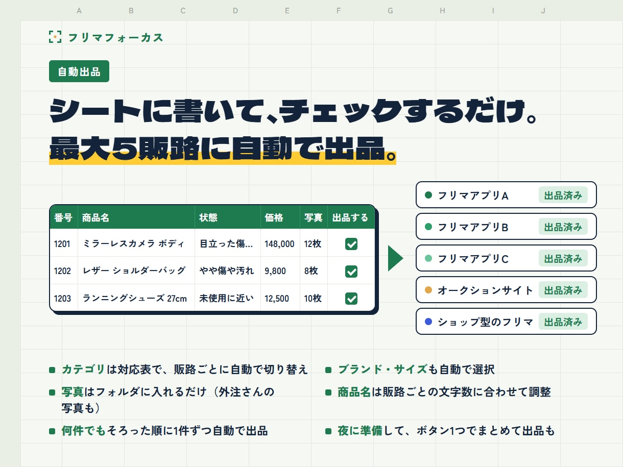The height and width of the screenshot is (467, 623).
Task: Click the フリマフォーカス logo icon
Action: tap(55, 36)
